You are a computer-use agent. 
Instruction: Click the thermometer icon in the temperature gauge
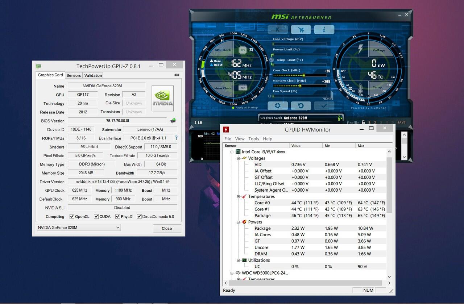pyautogui.click(x=360, y=88)
